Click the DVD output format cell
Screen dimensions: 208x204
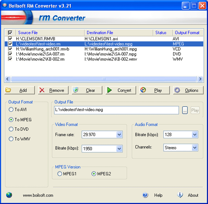tap(177, 54)
